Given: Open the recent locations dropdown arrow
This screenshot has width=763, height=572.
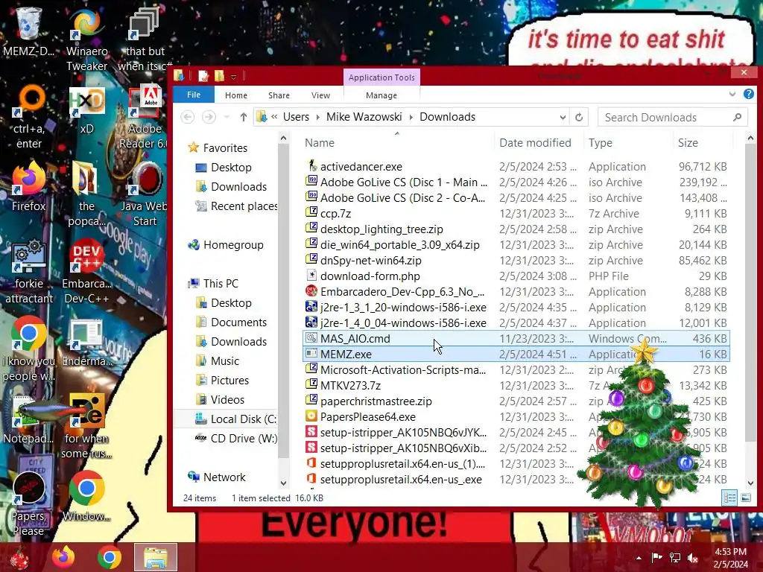Looking at the screenshot, I should pyautogui.click(x=227, y=117).
